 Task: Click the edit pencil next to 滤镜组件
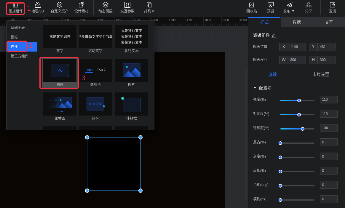tap(274, 36)
